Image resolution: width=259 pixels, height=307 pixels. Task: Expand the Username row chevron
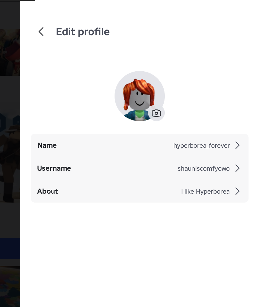pos(237,168)
